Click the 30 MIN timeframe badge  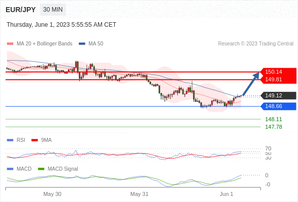pyautogui.click(x=53, y=10)
